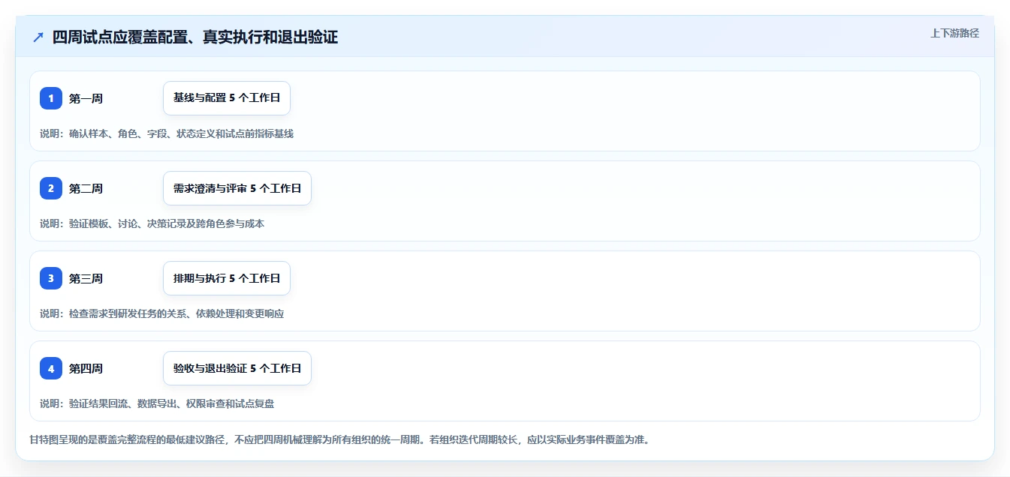Click the step number 2 badge
This screenshot has height=477, width=1010.
click(x=51, y=188)
